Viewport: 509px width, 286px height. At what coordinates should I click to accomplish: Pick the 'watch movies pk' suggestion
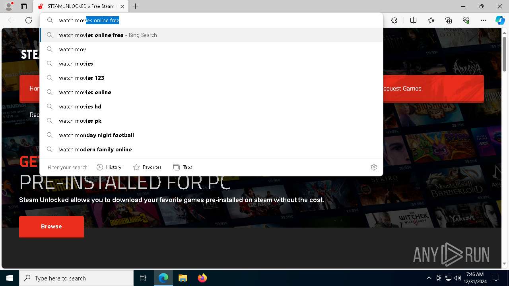[x=211, y=121]
